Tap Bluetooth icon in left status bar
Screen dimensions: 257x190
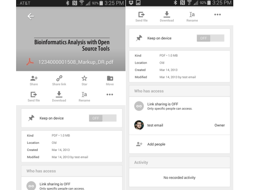67,3
